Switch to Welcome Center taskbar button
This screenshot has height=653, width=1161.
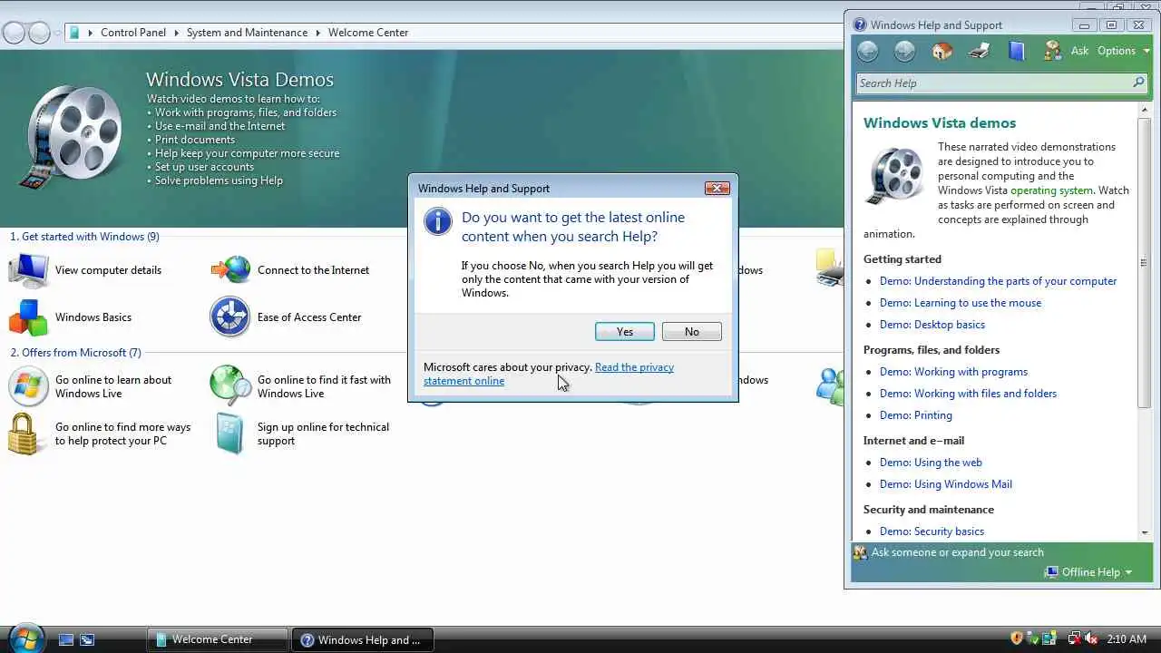coord(218,639)
